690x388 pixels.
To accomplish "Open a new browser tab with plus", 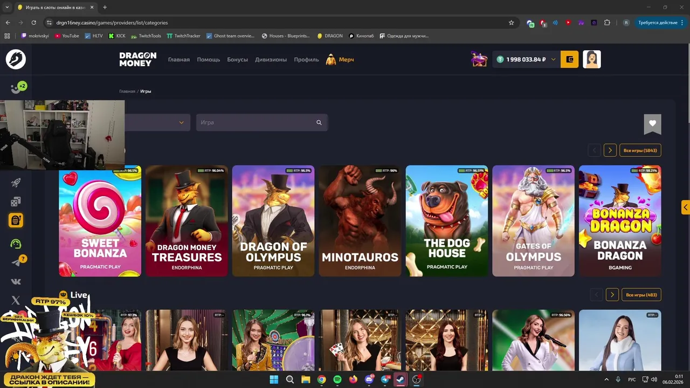I will 105,7.
